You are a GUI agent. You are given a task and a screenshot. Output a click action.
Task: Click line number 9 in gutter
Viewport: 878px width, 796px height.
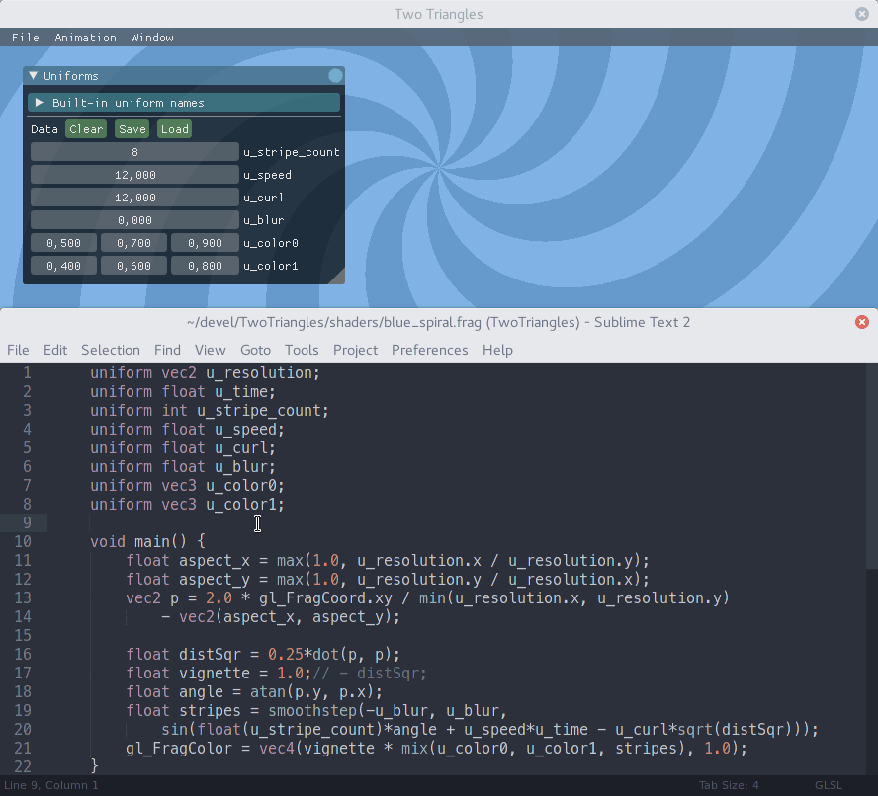tap(27, 522)
